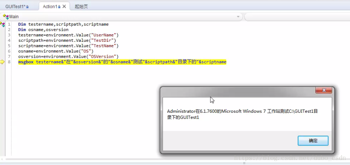Click the yellow execution arrow on line 8
Viewport: 350px width, 165px height.
coord(3,62)
